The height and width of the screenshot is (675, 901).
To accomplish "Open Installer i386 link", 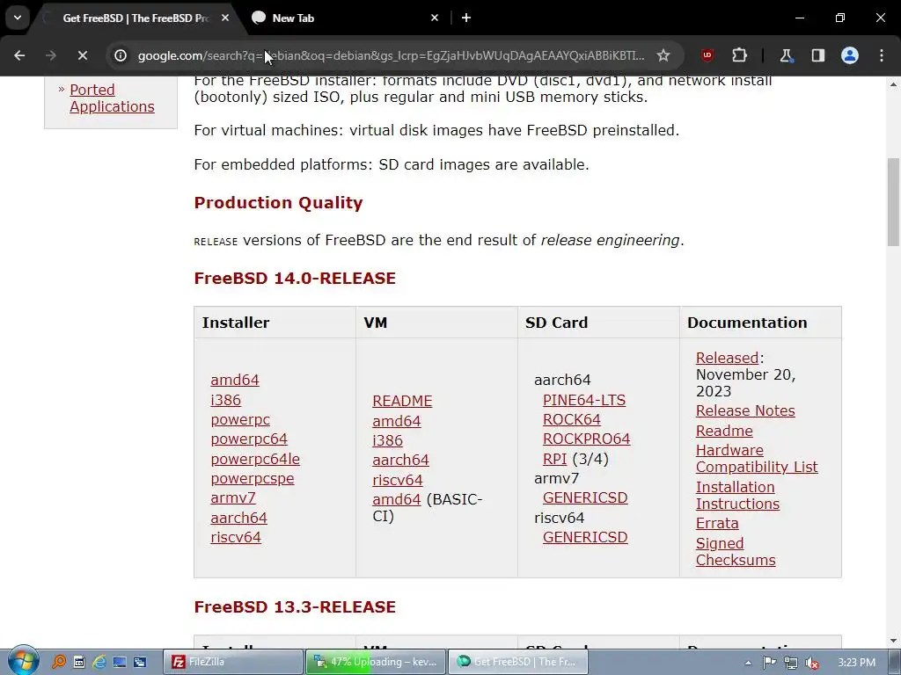I will 225,400.
